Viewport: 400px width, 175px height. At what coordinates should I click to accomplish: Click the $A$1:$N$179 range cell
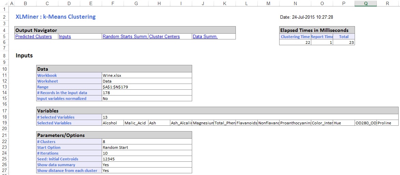pos(147,87)
